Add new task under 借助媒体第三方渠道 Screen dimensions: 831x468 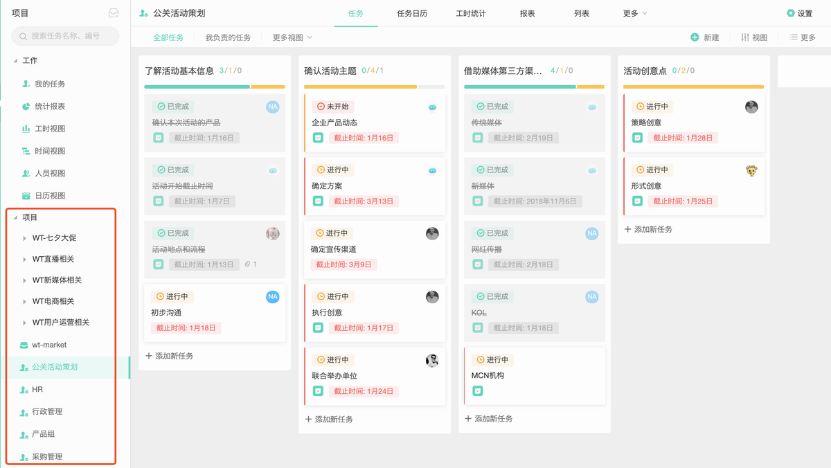coord(489,419)
